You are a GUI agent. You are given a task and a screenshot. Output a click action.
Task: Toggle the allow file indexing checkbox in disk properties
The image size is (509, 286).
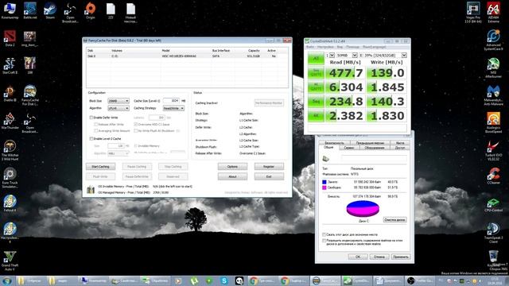(324, 241)
